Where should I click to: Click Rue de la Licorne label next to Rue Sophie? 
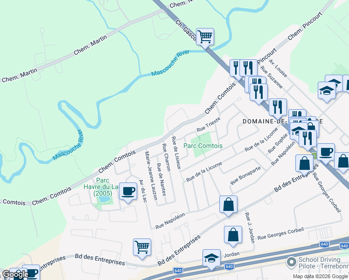pos(262,140)
